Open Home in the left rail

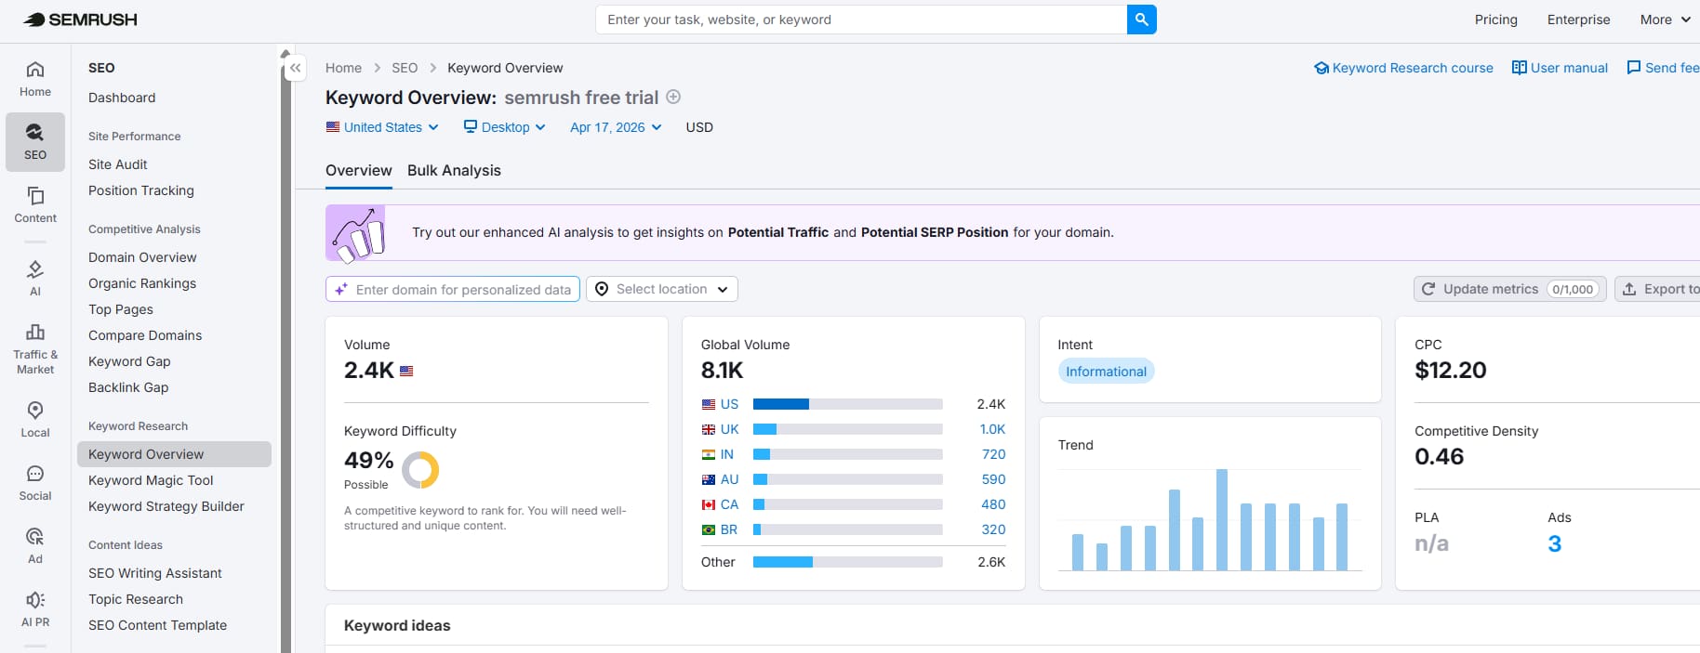(35, 79)
